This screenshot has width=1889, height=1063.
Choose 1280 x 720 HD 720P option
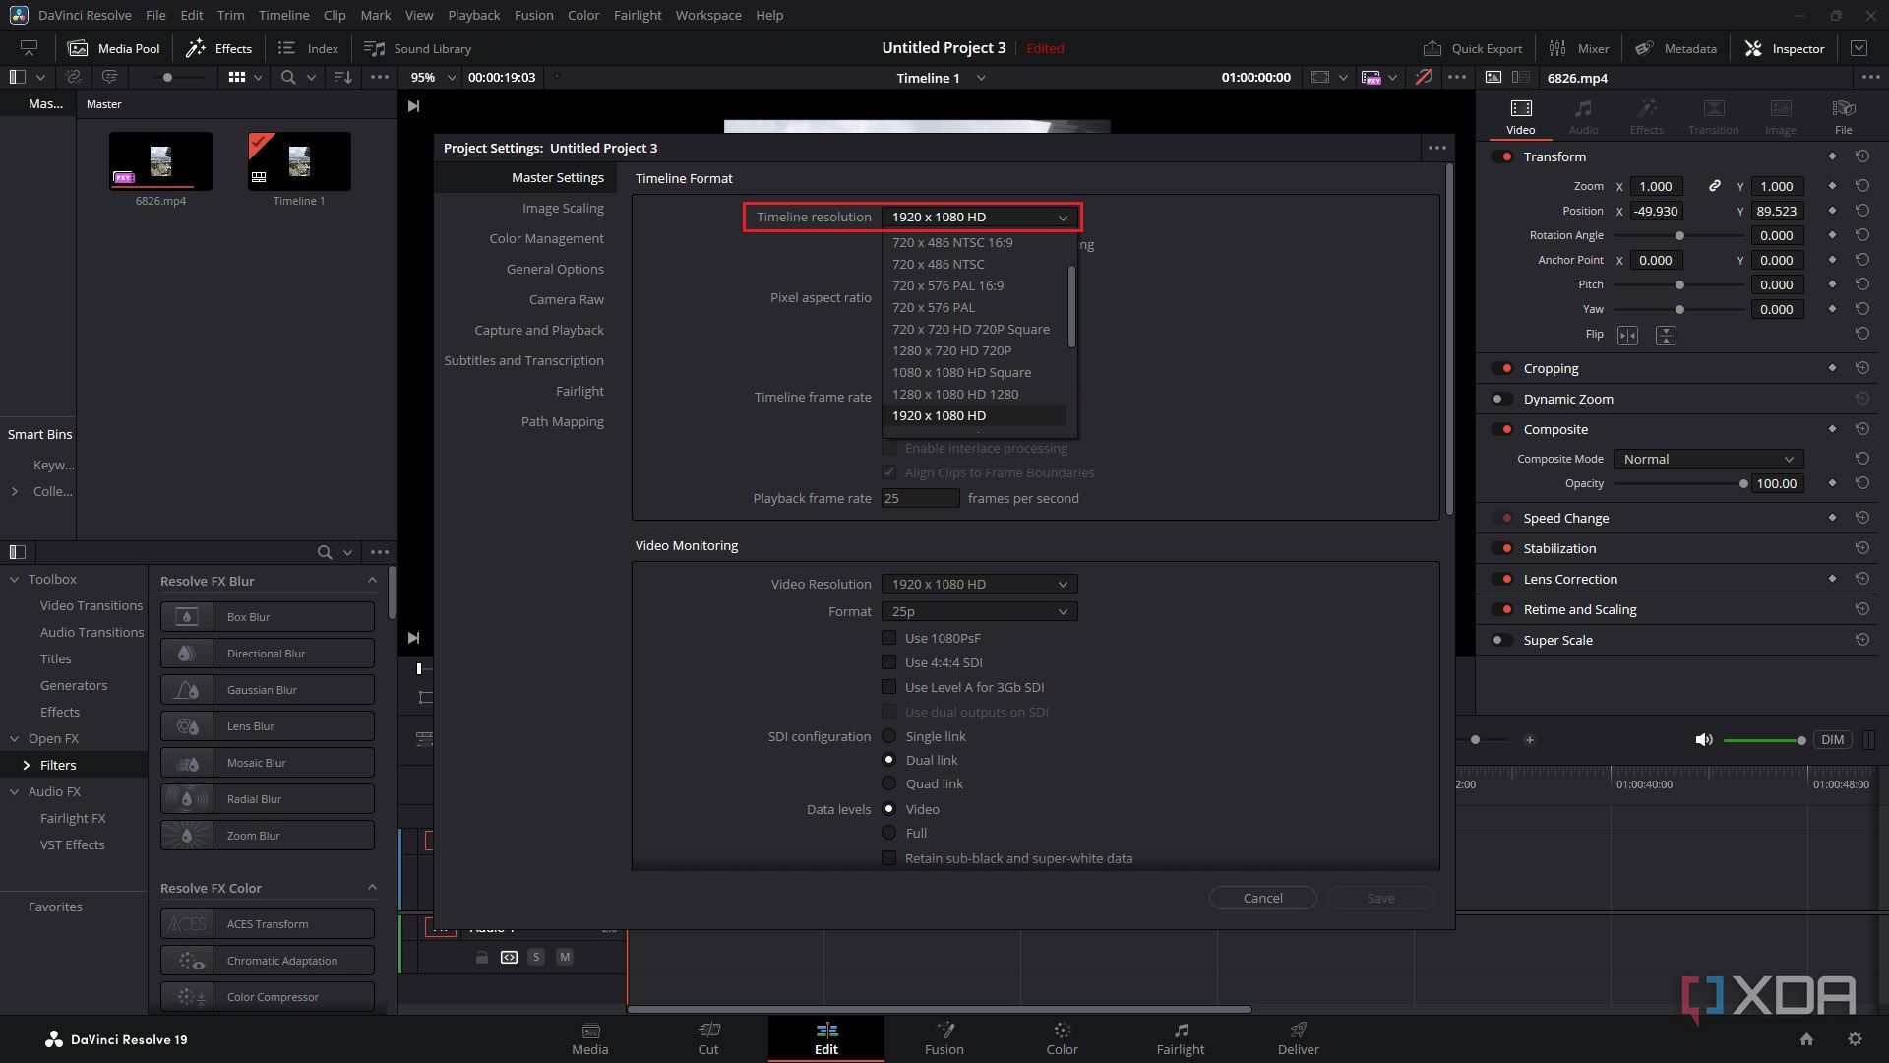(951, 350)
